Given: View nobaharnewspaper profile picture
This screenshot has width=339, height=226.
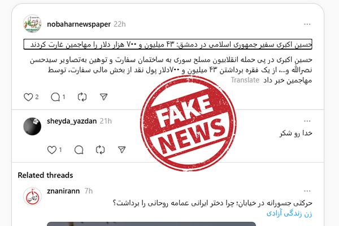Looking at the screenshot, I should coord(32,24).
